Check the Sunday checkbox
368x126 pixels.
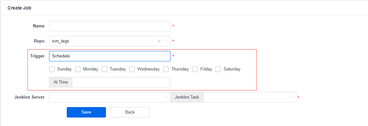(52, 69)
